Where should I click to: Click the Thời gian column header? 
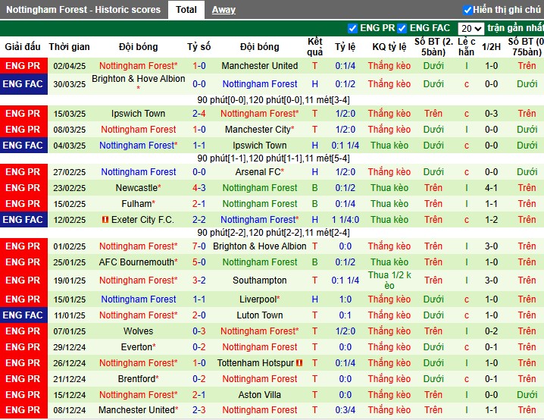pos(70,47)
